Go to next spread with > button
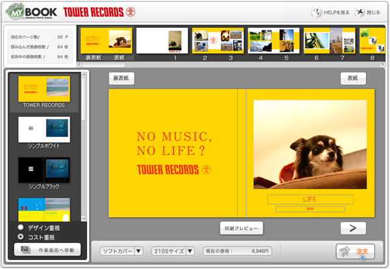The width and height of the screenshot is (390, 269). click(353, 228)
